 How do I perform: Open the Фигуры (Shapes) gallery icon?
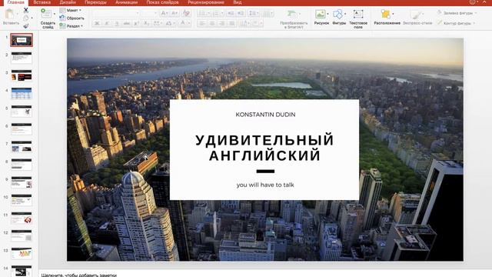[337, 14]
